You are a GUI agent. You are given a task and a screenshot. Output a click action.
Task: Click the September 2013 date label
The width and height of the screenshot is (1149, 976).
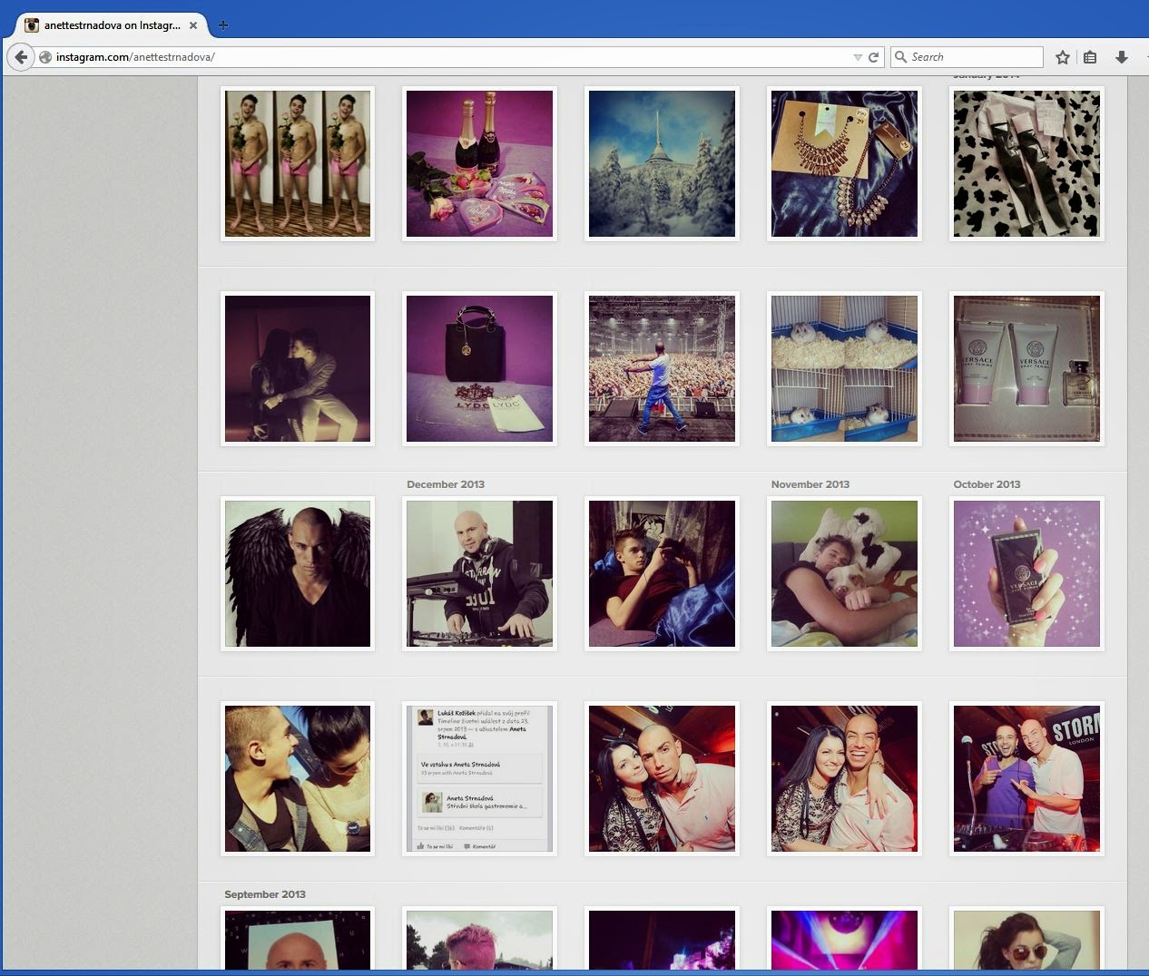265,894
